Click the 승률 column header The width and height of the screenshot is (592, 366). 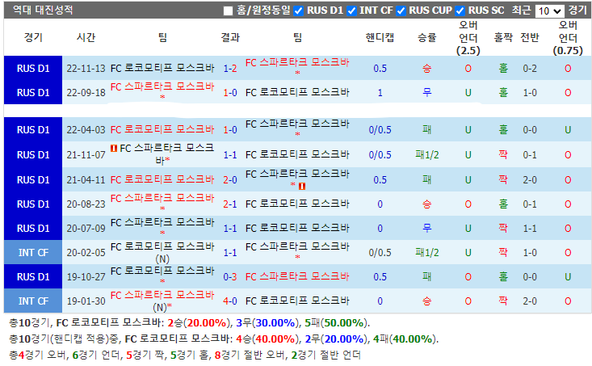pos(427,37)
